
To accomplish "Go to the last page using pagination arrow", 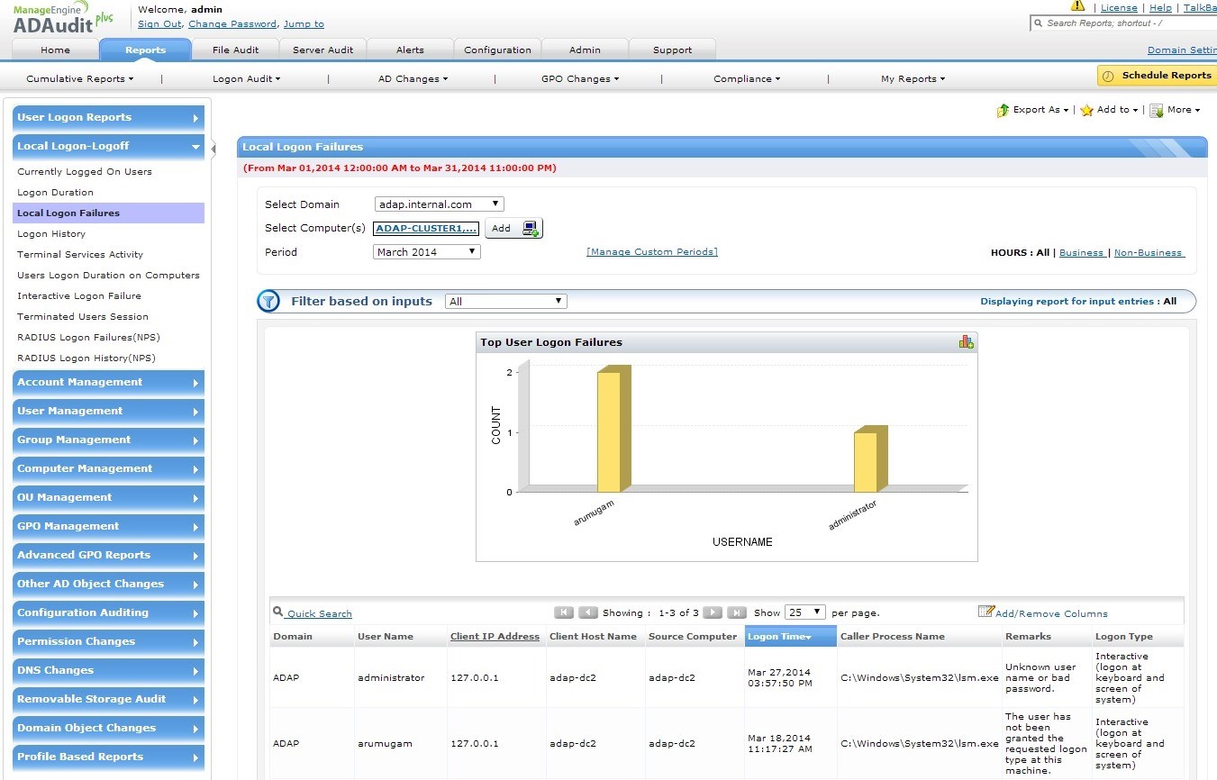I will point(736,612).
